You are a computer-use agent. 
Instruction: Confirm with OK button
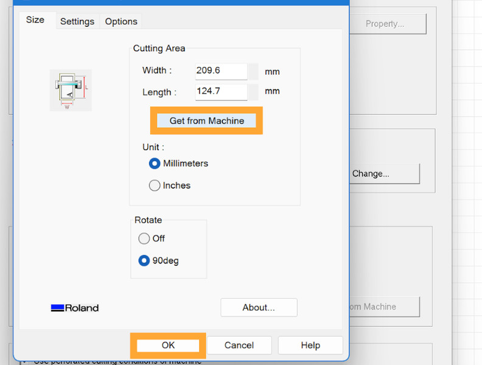click(x=168, y=346)
